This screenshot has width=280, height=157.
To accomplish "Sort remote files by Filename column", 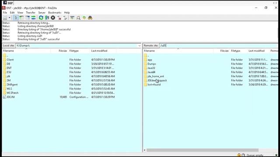I will coord(178,51).
